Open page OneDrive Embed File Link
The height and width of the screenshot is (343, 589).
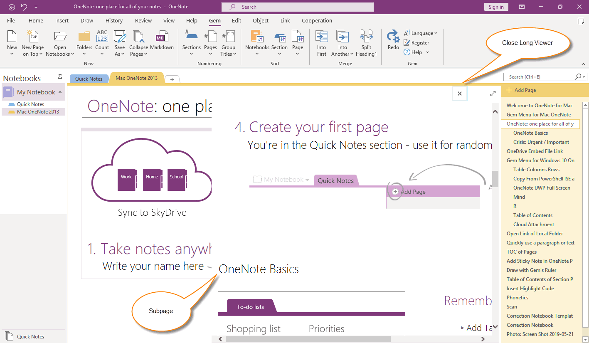[535, 151]
